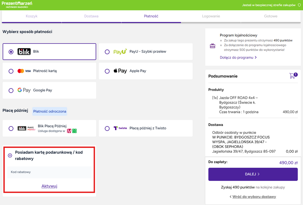Select the Blik payment radio button
Image resolution: width=303 pixels, height=205 pixels.
click(11, 52)
